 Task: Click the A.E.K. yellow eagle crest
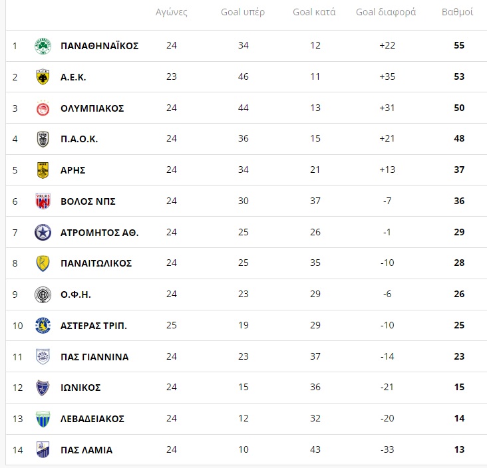43,77
